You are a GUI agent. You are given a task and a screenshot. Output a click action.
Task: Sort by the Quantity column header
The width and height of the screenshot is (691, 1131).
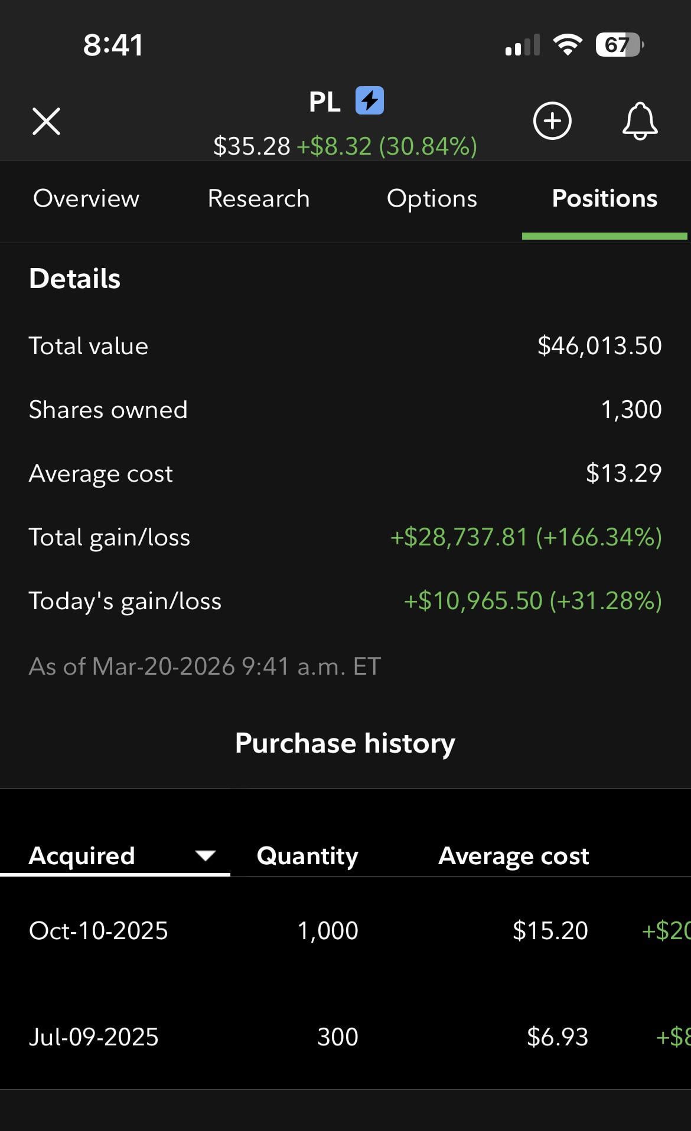coord(307,855)
